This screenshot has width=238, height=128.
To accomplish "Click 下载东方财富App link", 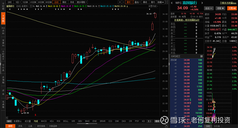I will [x=228, y=3].
